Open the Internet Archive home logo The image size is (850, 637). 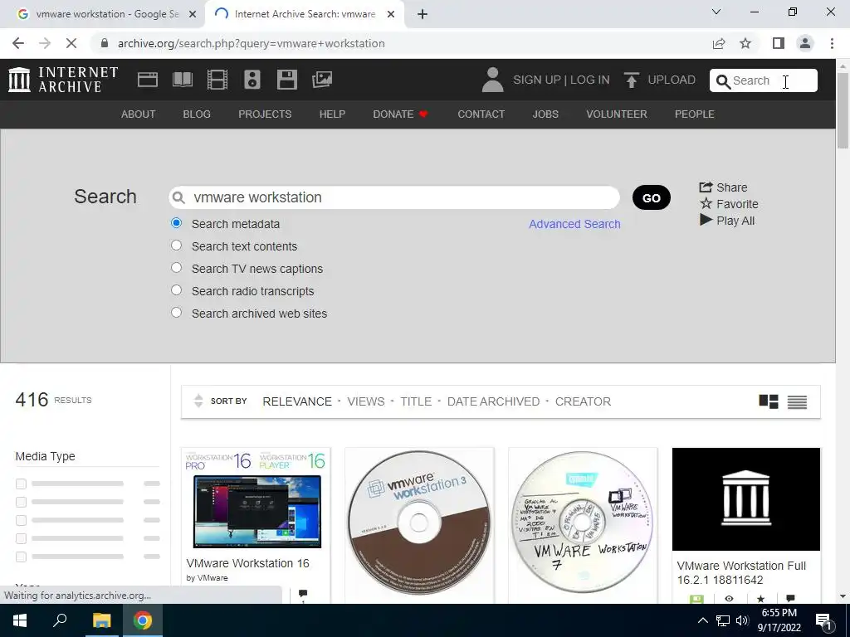click(63, 80)
